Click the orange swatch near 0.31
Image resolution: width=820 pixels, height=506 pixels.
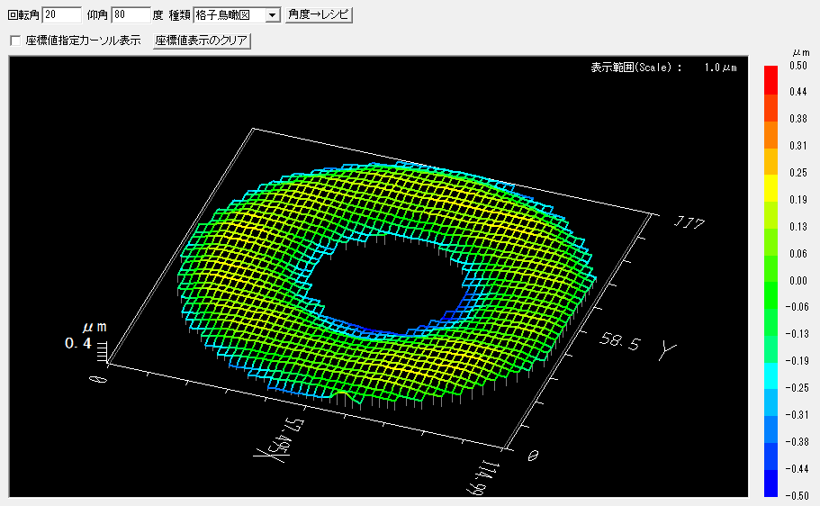(x=770, y=133)
